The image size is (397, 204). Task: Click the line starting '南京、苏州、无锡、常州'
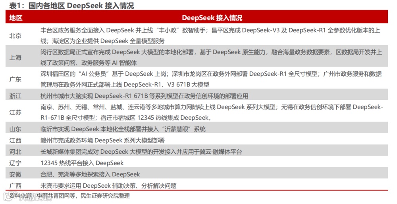[212, 107]
